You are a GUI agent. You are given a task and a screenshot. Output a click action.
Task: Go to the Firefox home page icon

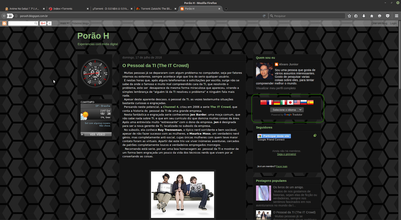pyautogui.click(x=372, y=16)
